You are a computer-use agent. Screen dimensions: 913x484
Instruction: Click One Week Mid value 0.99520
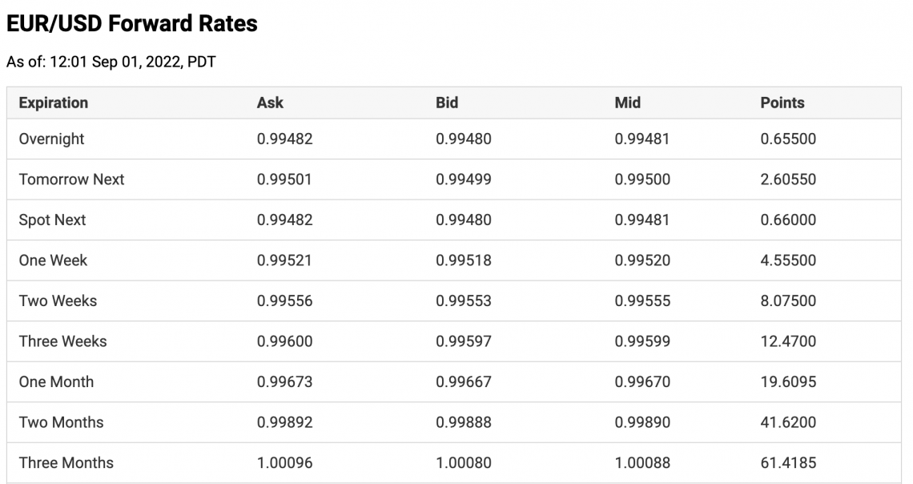tap(643, 260)
